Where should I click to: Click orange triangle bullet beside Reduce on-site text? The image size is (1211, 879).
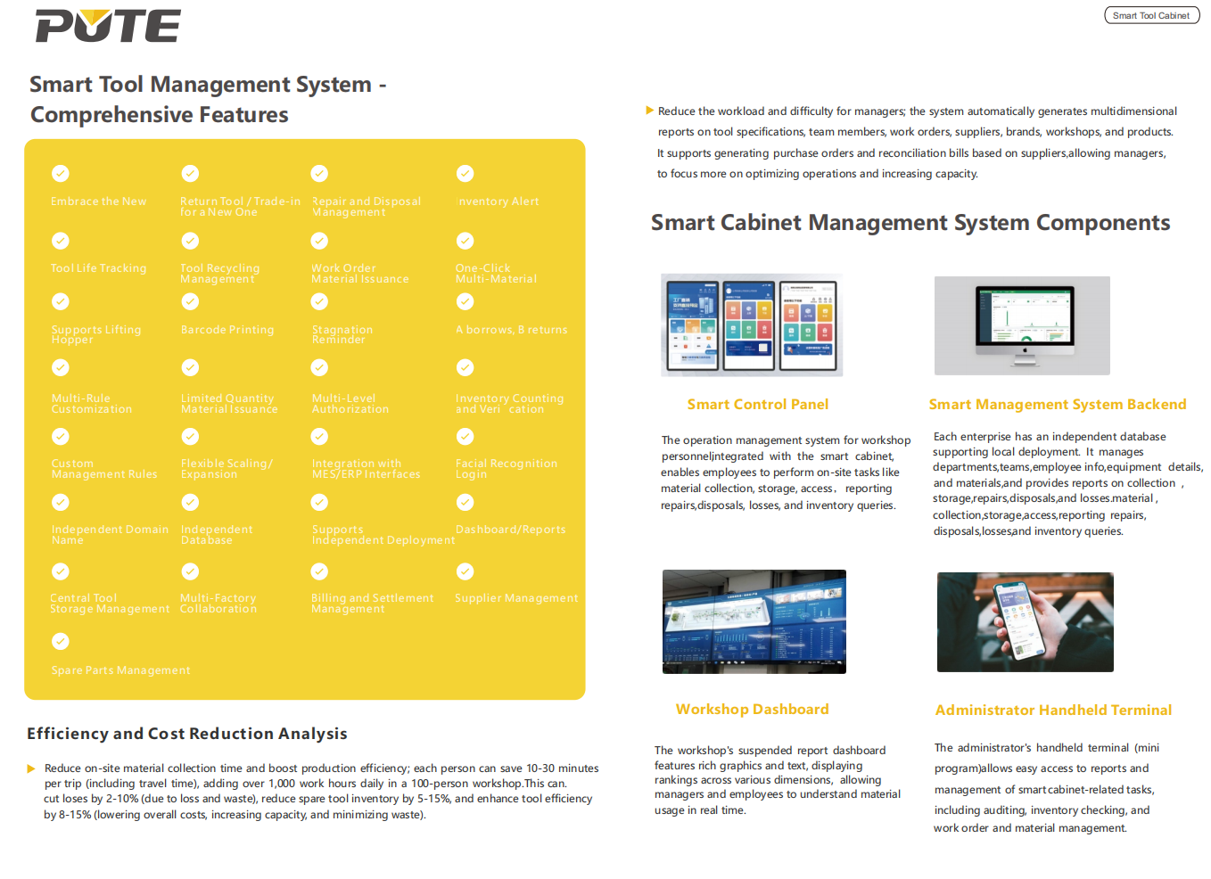pyautogui.click(x=31, y=768)
